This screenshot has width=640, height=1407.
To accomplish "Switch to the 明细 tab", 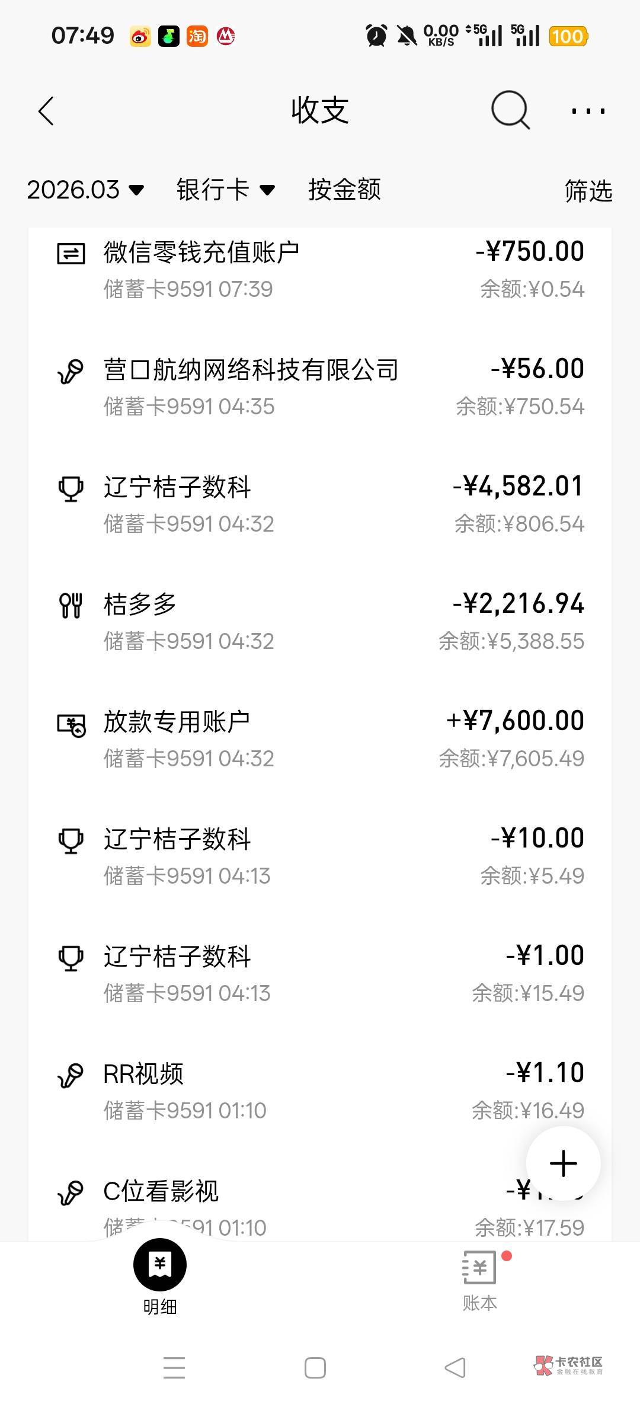I will tap(160, 1275).
